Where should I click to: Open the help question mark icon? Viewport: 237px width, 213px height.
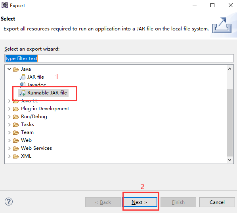pos(9,202)
